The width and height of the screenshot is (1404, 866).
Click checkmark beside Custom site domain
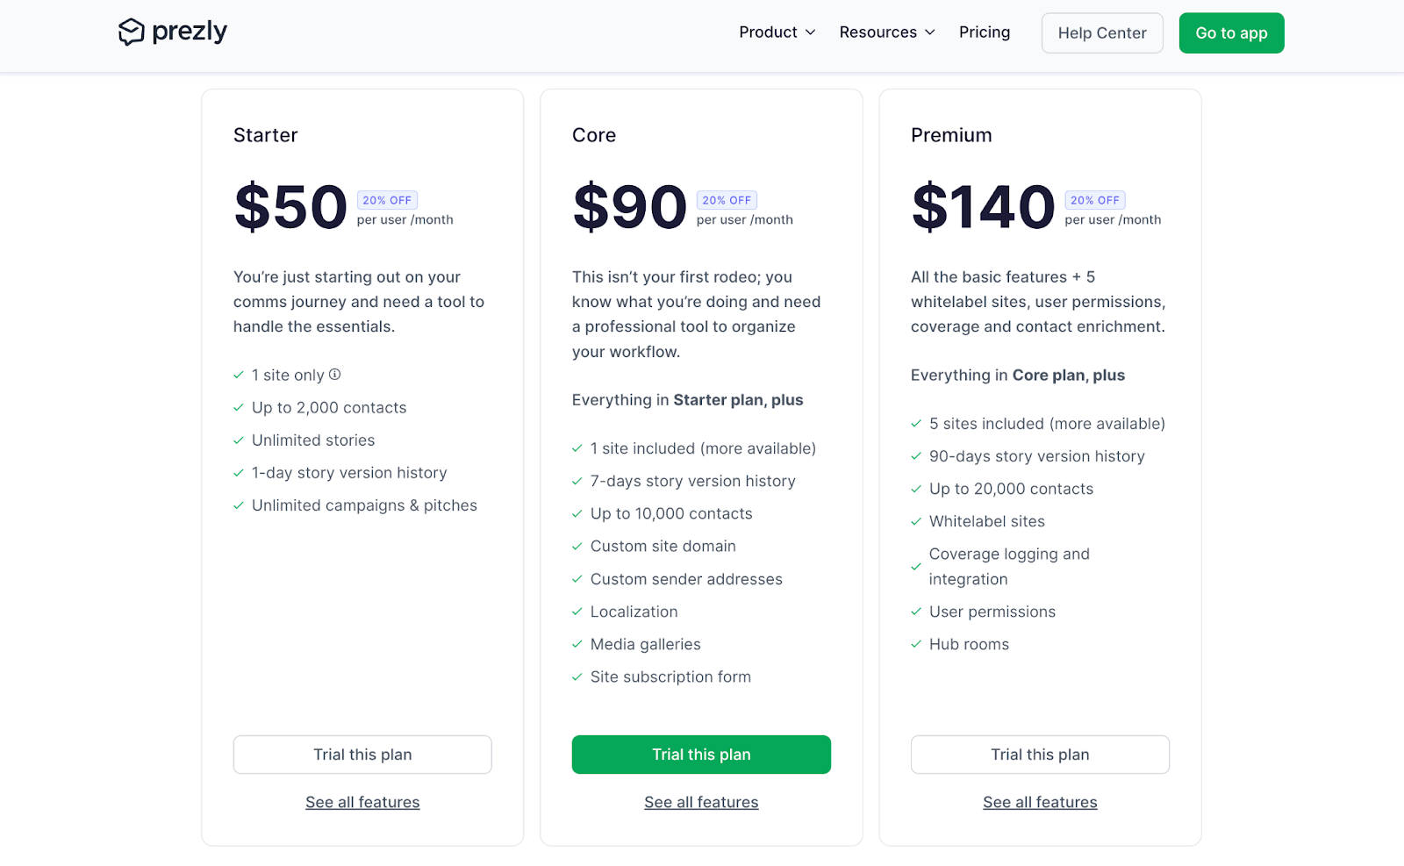click(577, 547)
